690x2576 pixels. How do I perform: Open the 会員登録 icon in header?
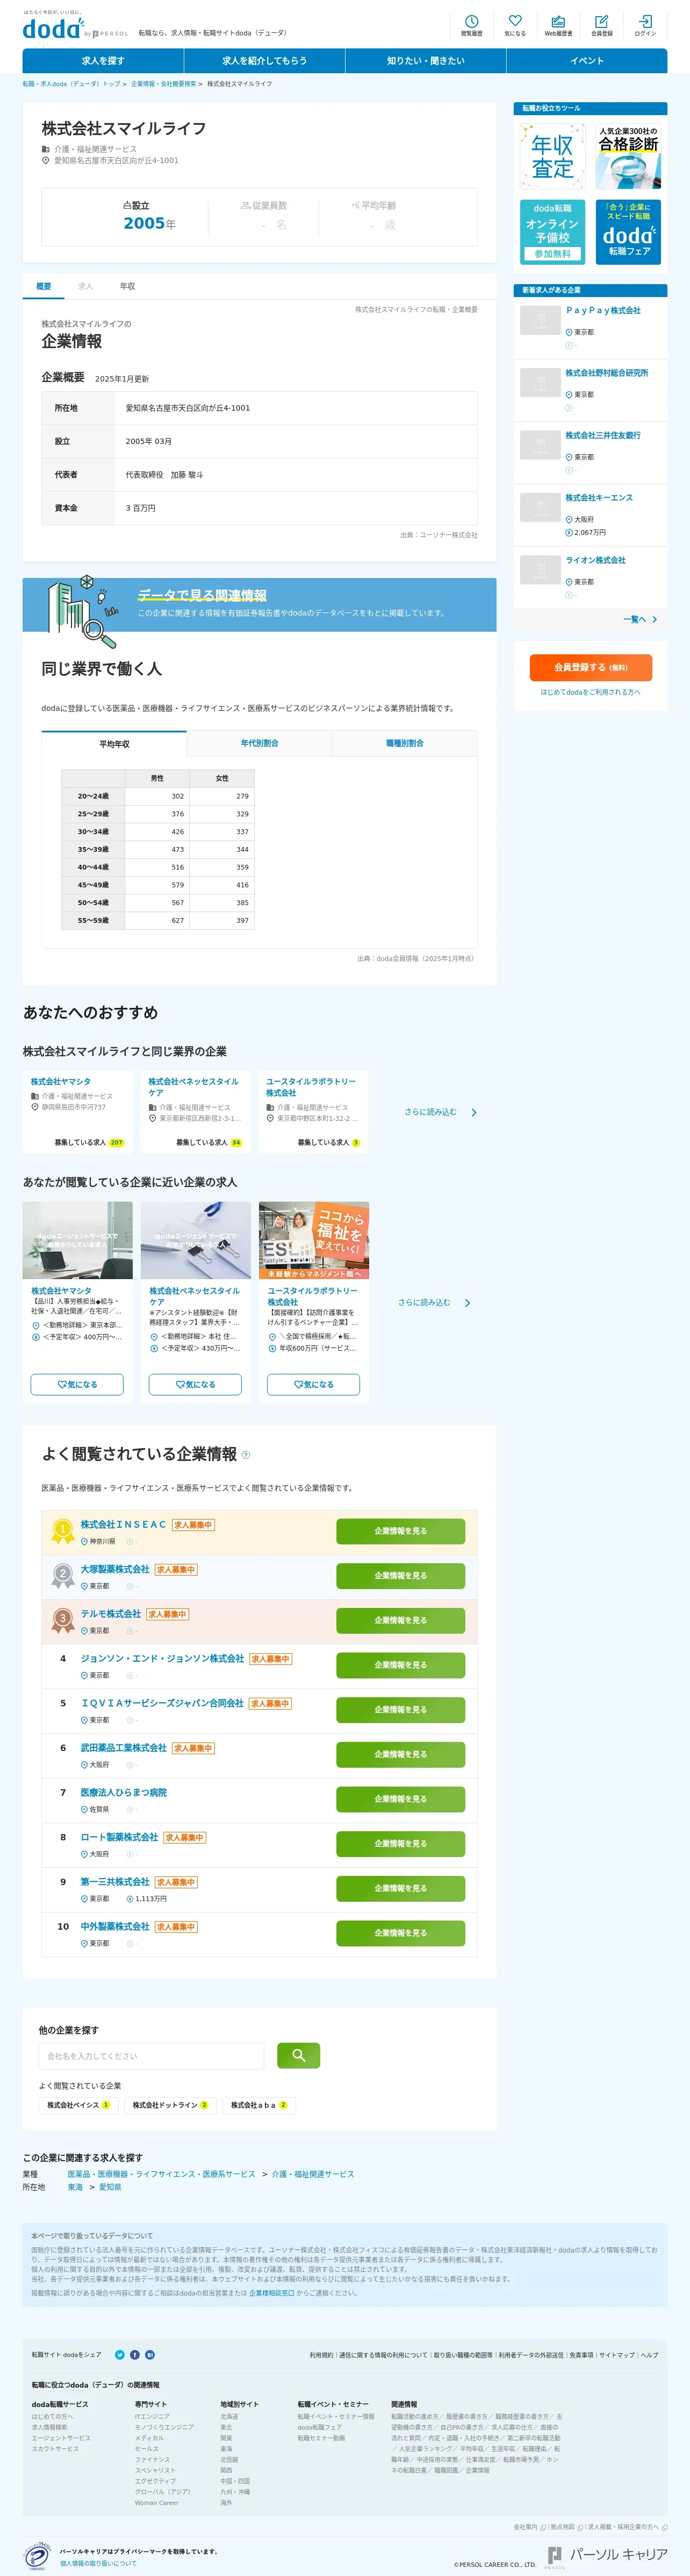click(601, 25)
